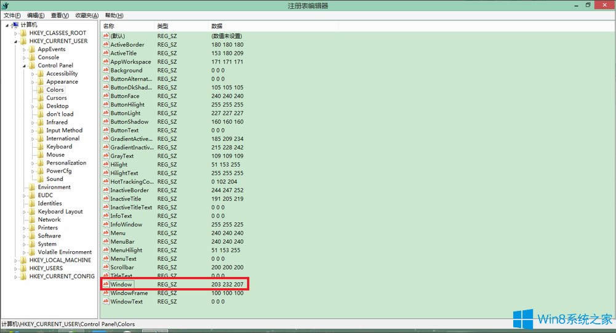Select the Input Method tree item
This screenshot has height=333, width=616.
(x=65, y=130)
